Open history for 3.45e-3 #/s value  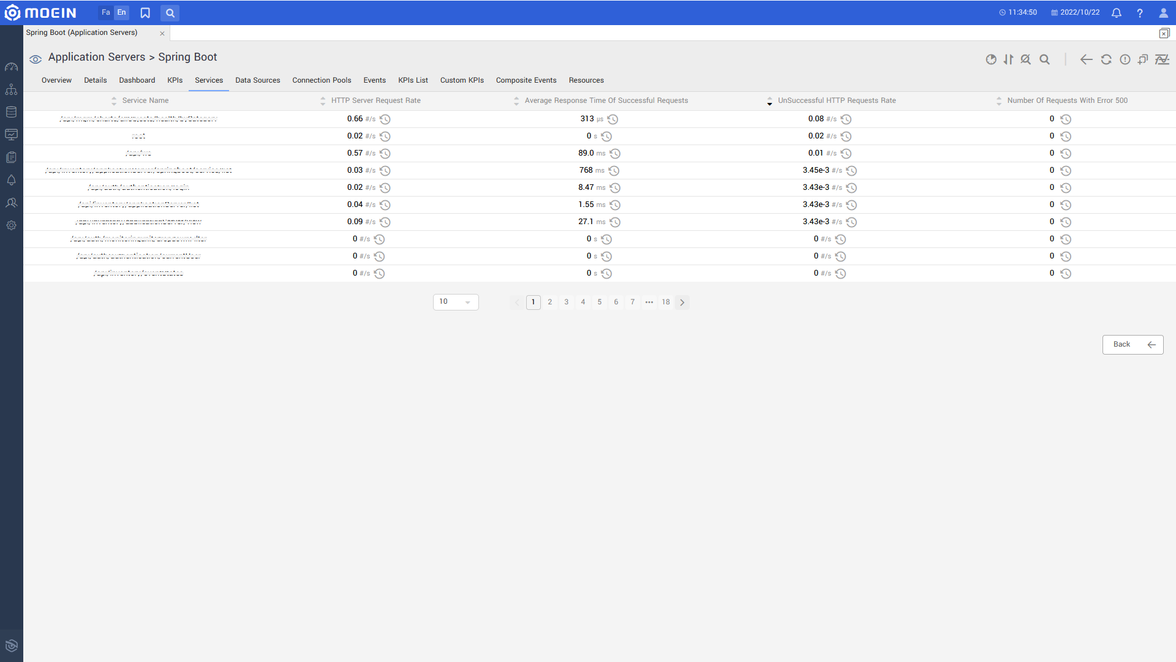click(x=851, y=171)
